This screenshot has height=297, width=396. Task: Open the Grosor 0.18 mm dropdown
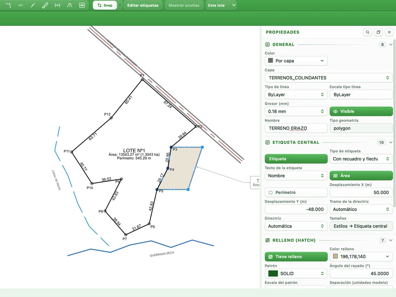click(x=296, y=111)
